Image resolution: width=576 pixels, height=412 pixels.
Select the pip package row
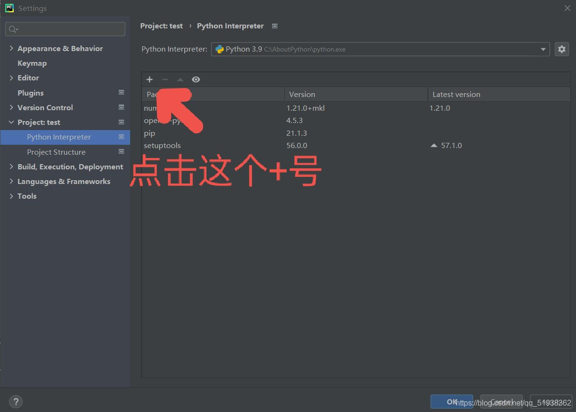pos(356,133)
